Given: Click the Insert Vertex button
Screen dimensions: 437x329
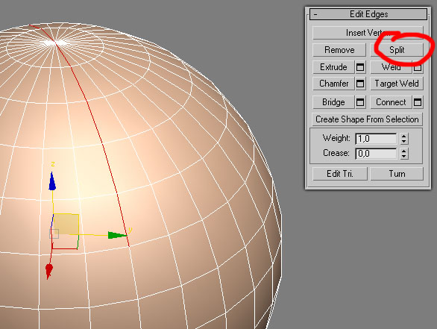Looking at the screenshot, I should point(368,33).
